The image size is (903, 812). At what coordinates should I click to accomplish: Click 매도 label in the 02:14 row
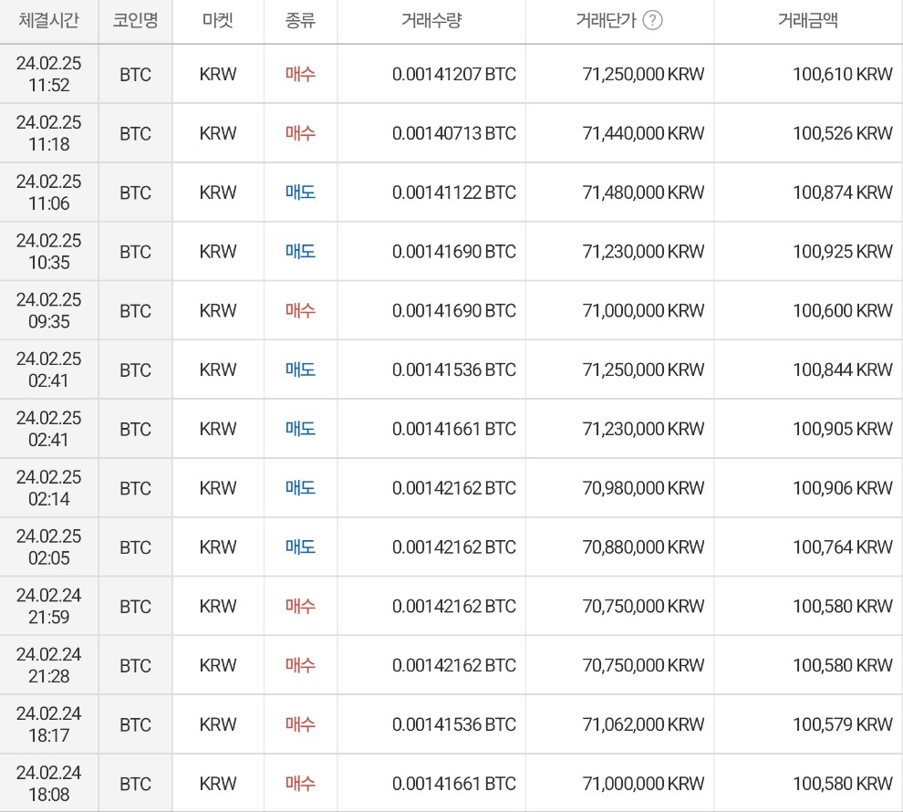pos(300,488)
